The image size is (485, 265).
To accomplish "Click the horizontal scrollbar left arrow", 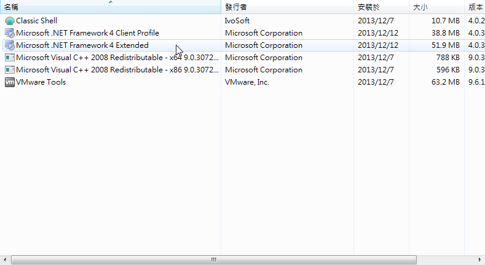I will click(x=5, y=259).
